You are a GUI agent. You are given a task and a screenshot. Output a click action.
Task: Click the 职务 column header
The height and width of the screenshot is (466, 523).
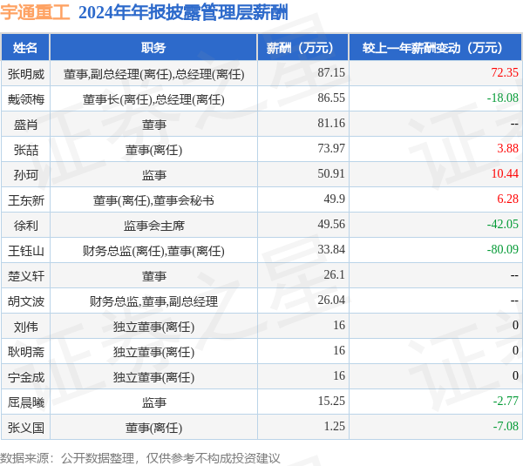click(153, 48)
